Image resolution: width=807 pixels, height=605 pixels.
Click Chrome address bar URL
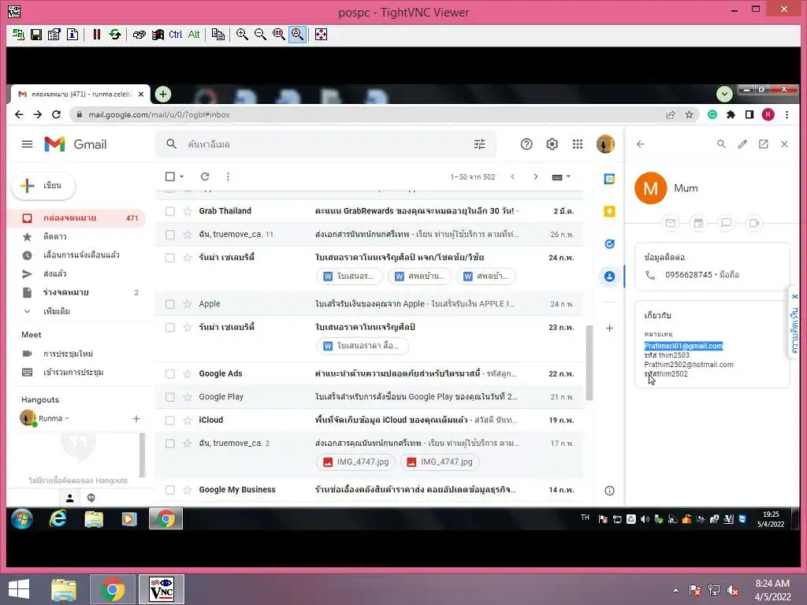159,115
